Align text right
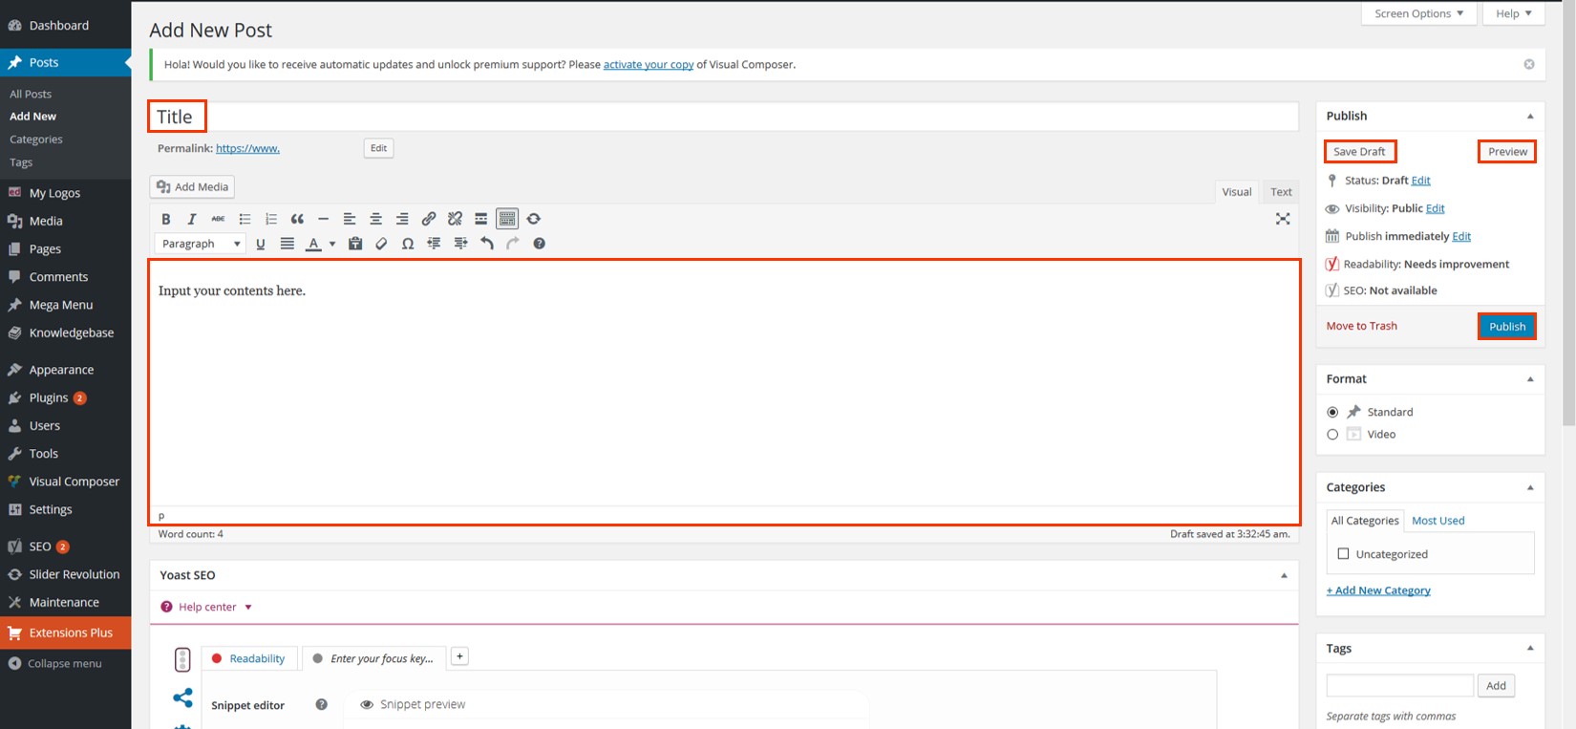Screen dimensions: 1576x729 (402, 219)
